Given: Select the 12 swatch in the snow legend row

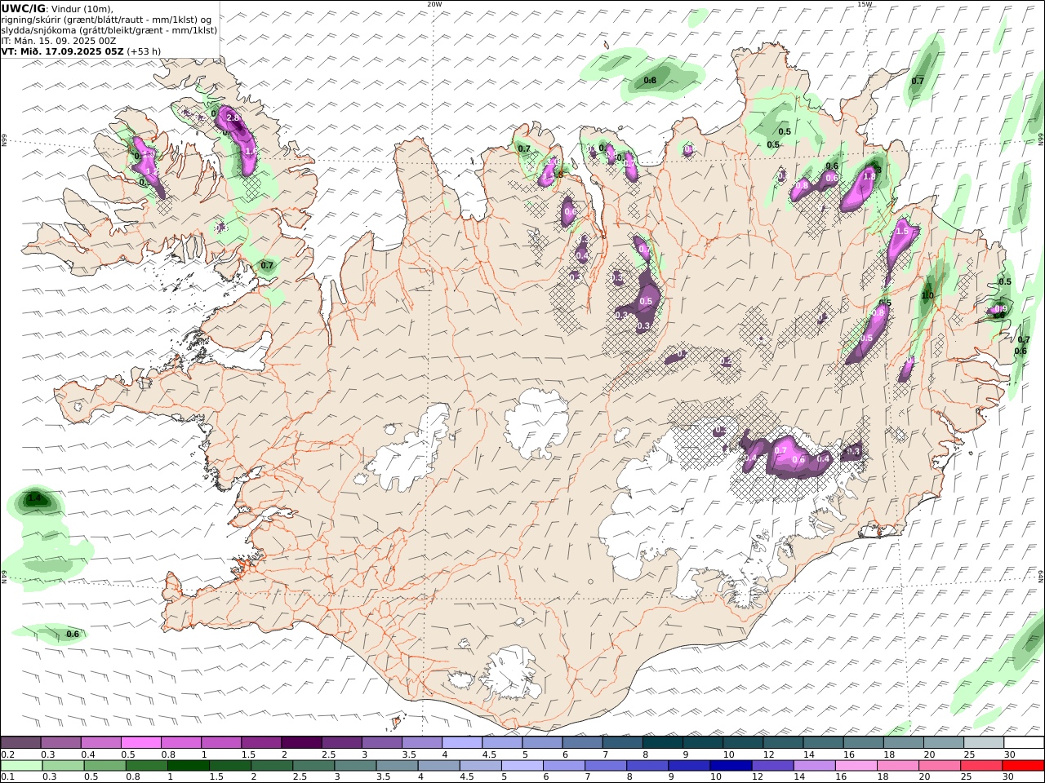Looking at the screenshot, I should tap(783, 743).
